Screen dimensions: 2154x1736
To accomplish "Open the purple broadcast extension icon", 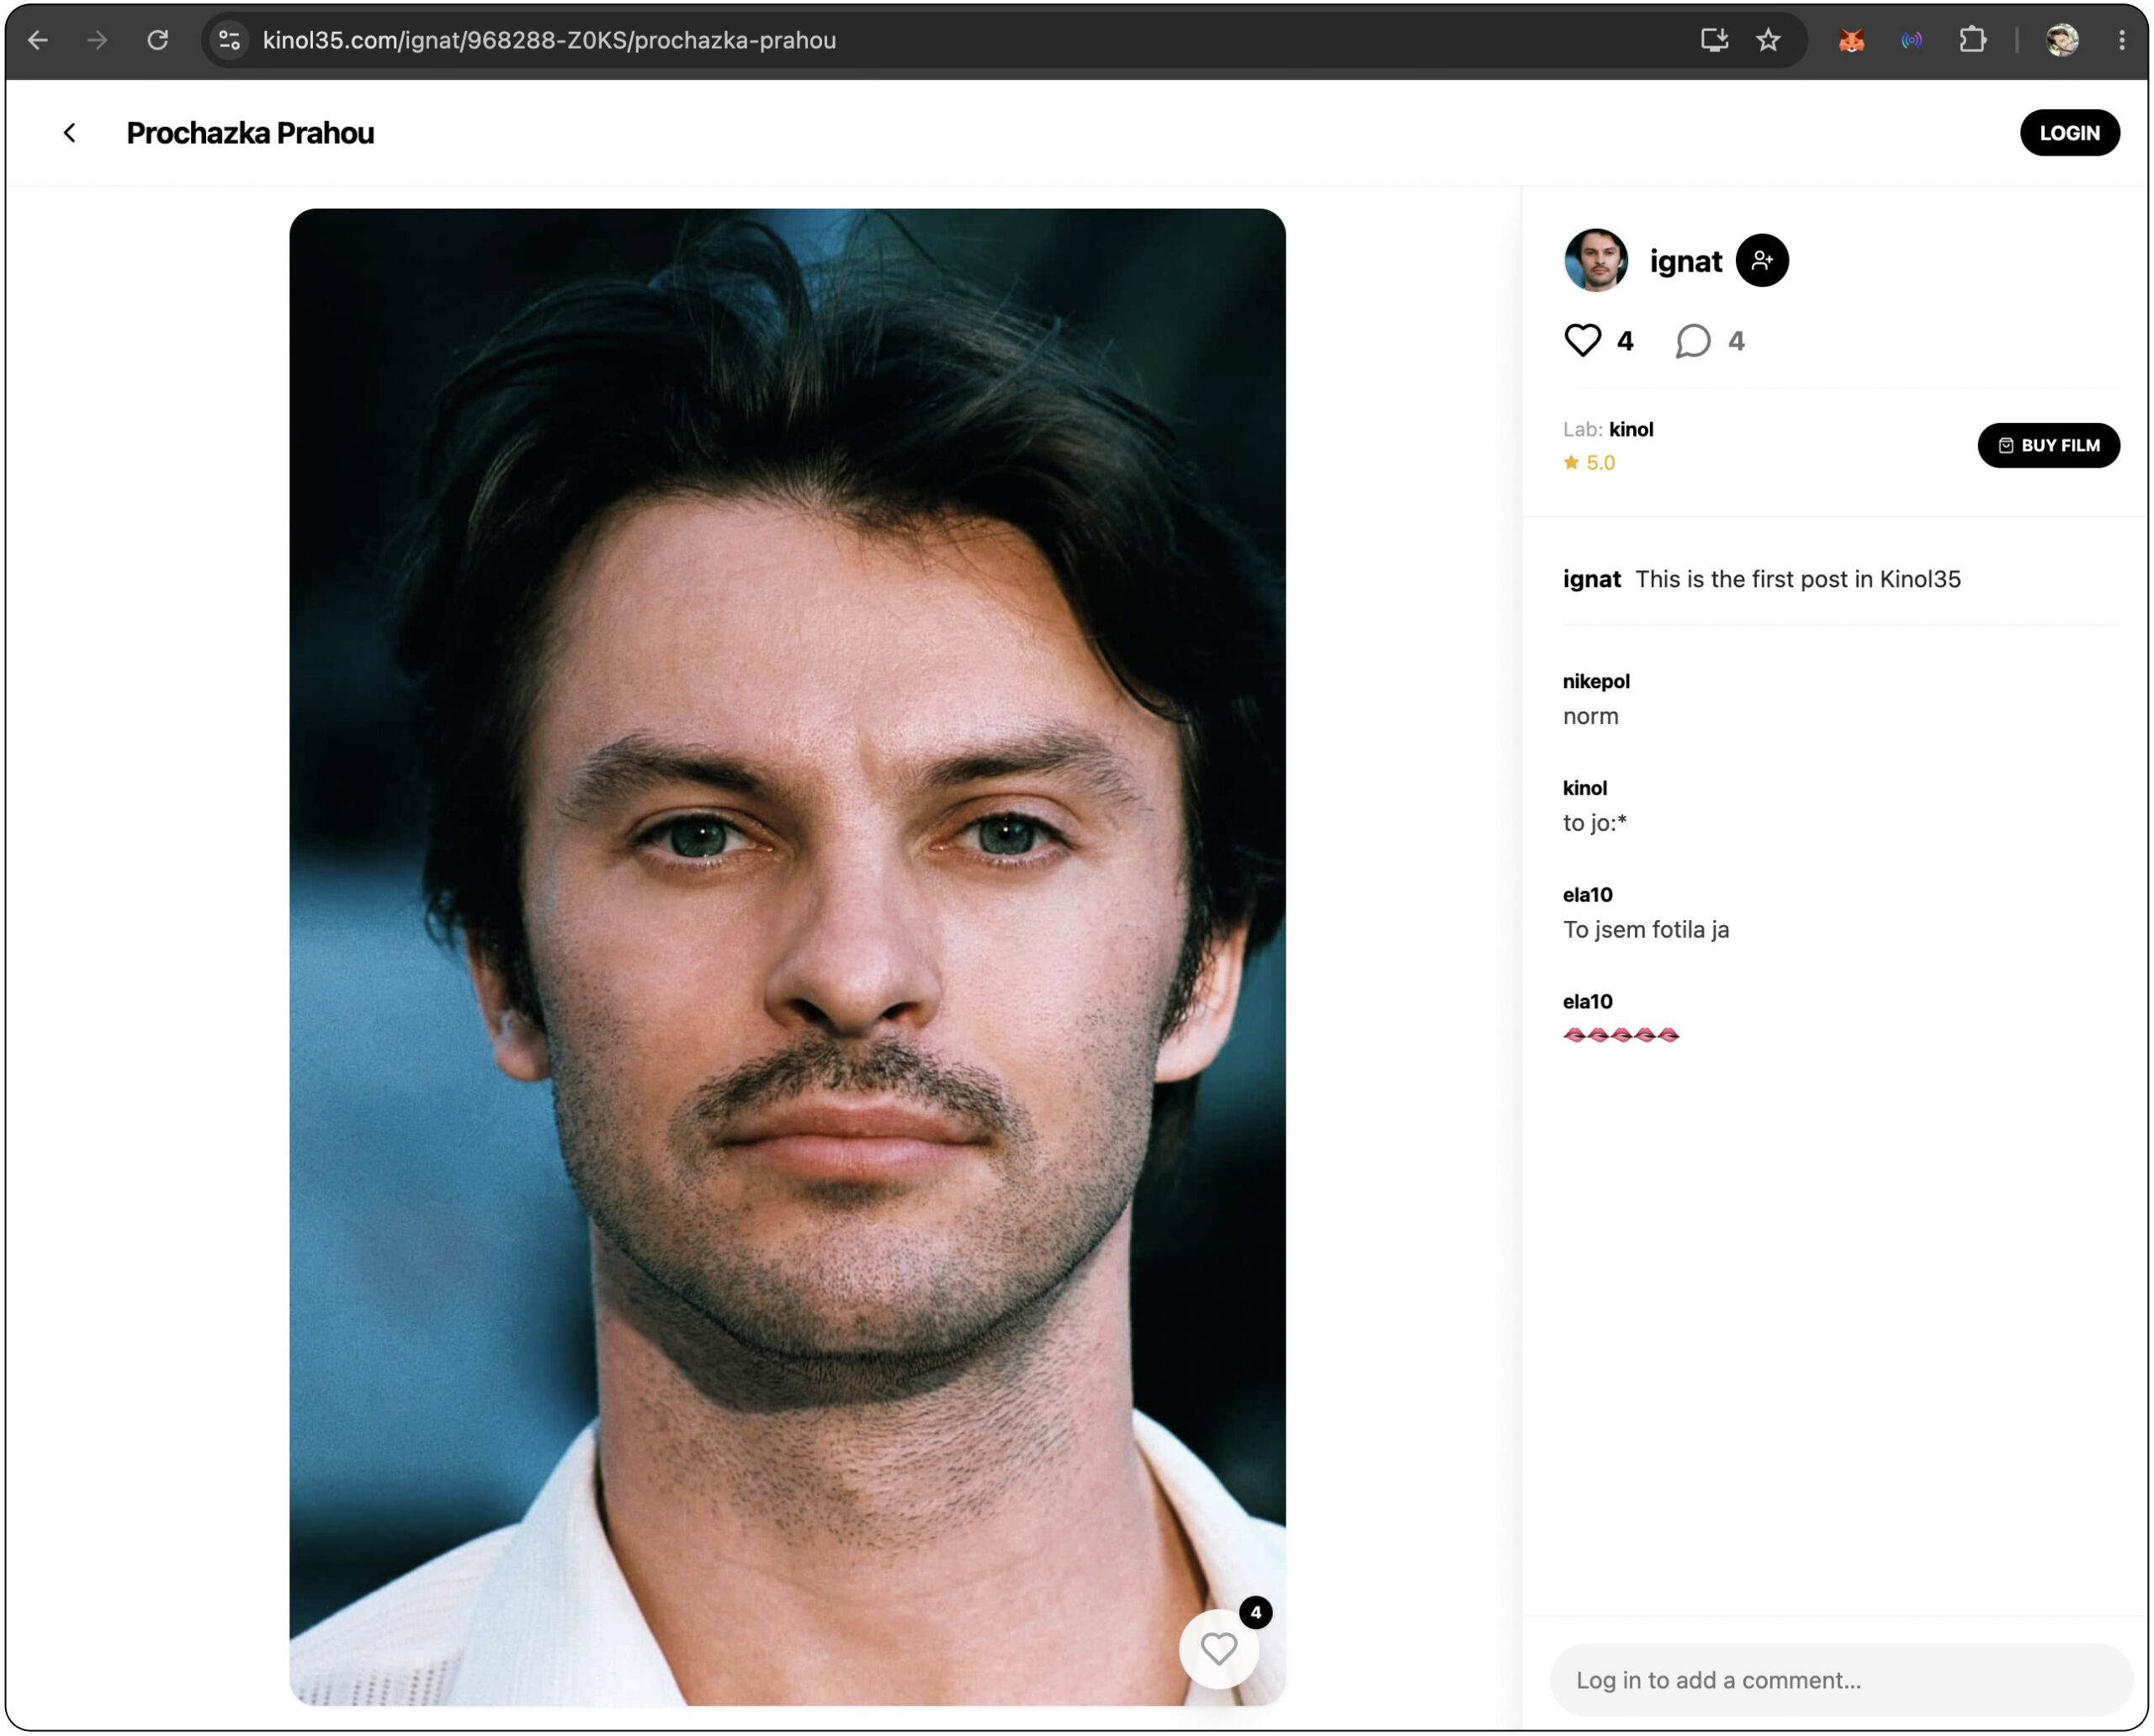I will [x=1910, y=40].
